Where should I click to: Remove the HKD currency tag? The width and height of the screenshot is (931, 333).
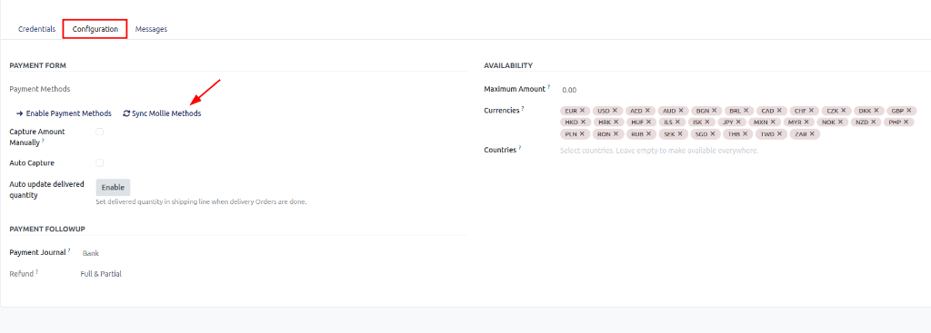click(583, 122)
